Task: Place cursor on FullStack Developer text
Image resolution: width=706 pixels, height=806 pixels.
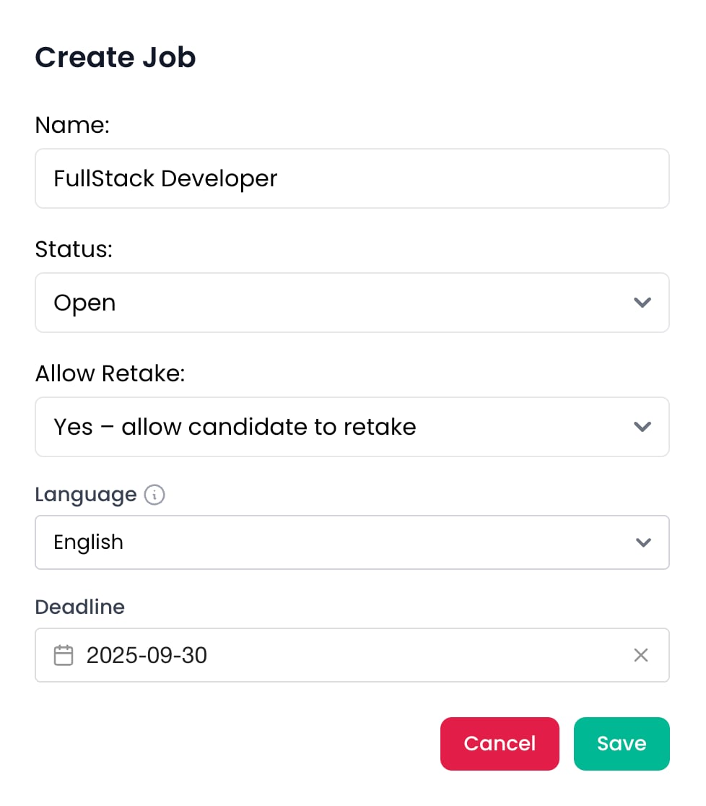Action: click(x=165, y=178)
